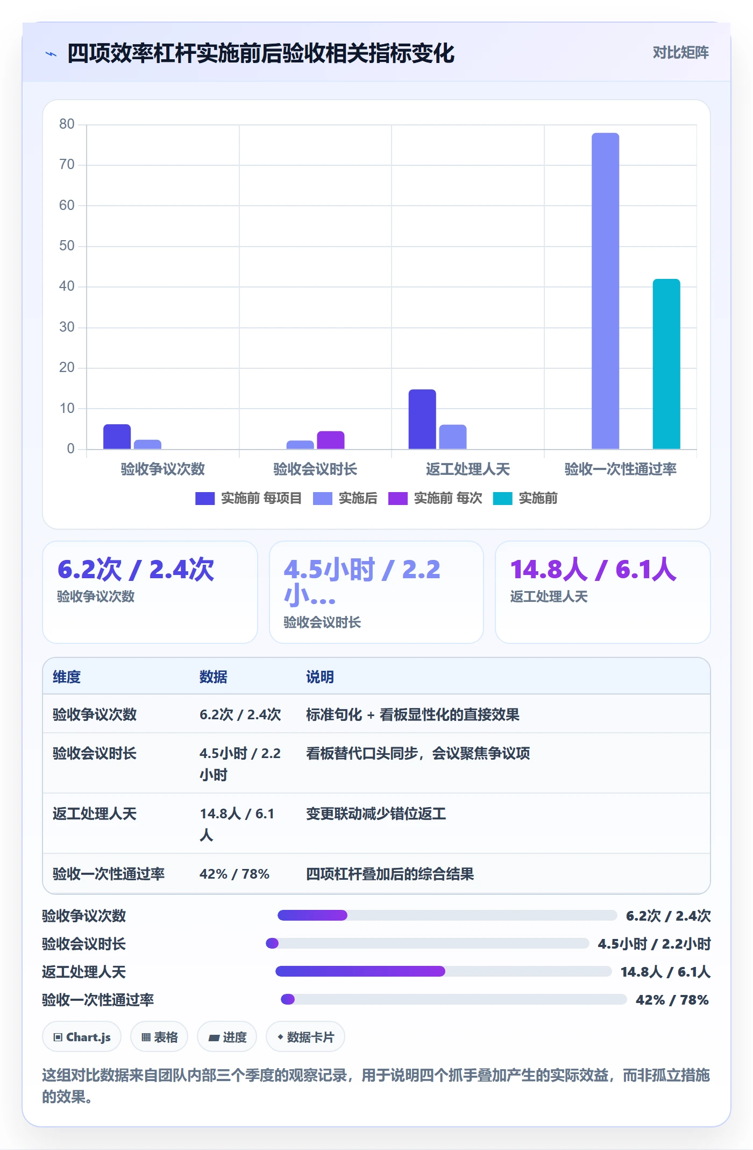This screenshot has width=753, height=1150.
Task: Select the 四项杠杆叠加后的综合结果 description cell
Action: pyautogui.click(x=390, y=874)
